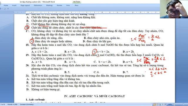The width and height of the screenshot is (188, 106).
Task: Click the zoom out minus button
Action: [174, 105]
